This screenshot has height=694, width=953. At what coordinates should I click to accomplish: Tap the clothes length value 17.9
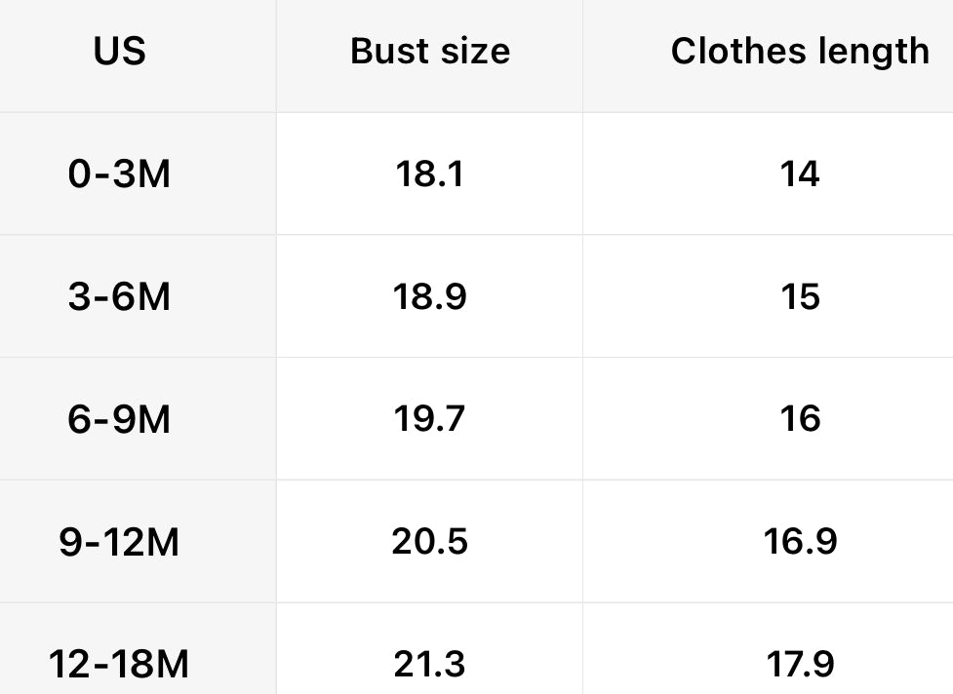tap(800, 665)
